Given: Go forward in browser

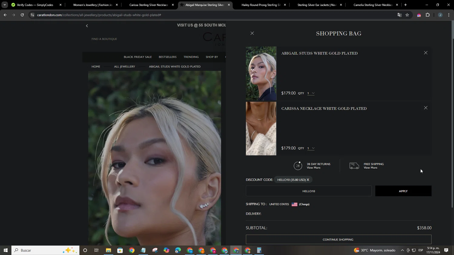Looking at the screenshot, I should (x=14, y=15).
